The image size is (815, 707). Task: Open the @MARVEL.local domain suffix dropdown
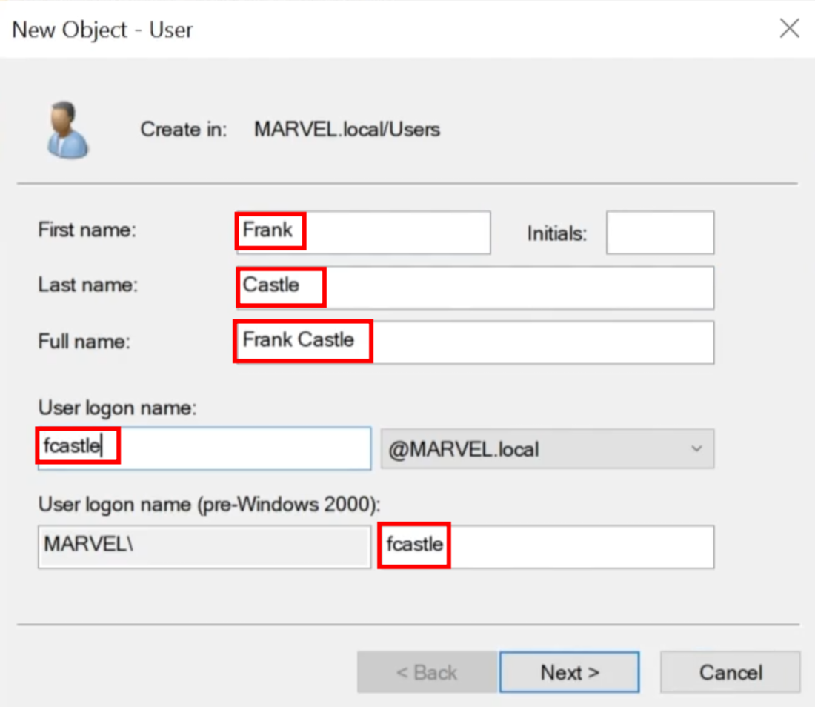547,449
